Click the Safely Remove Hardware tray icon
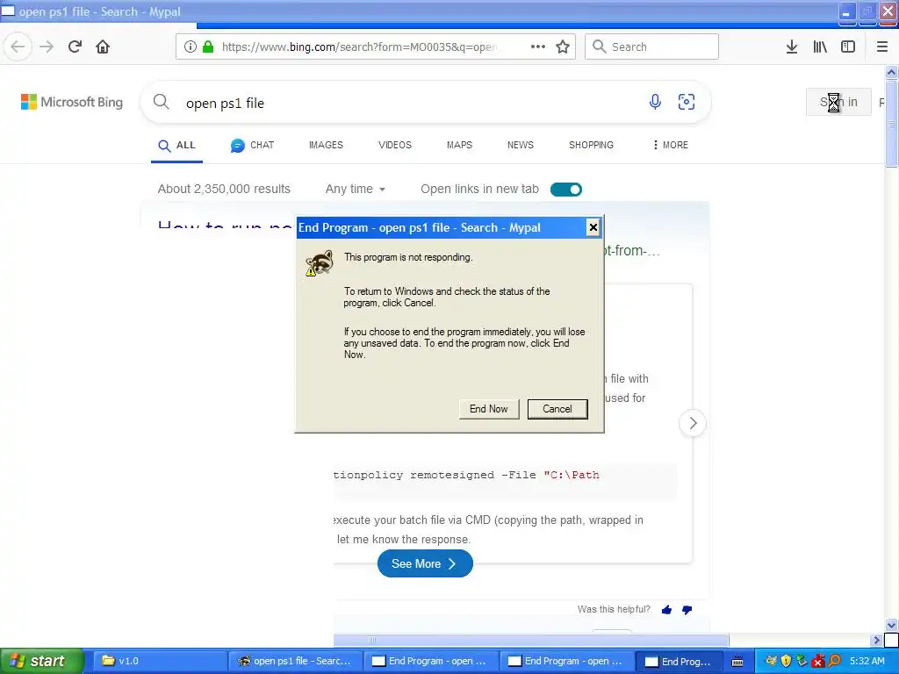Viewport: 899px width, 674px height. (802, 661)
